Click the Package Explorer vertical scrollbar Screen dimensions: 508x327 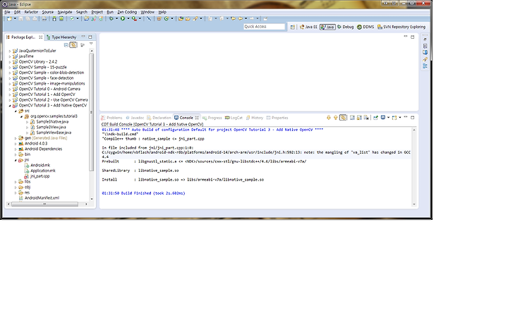92,112
